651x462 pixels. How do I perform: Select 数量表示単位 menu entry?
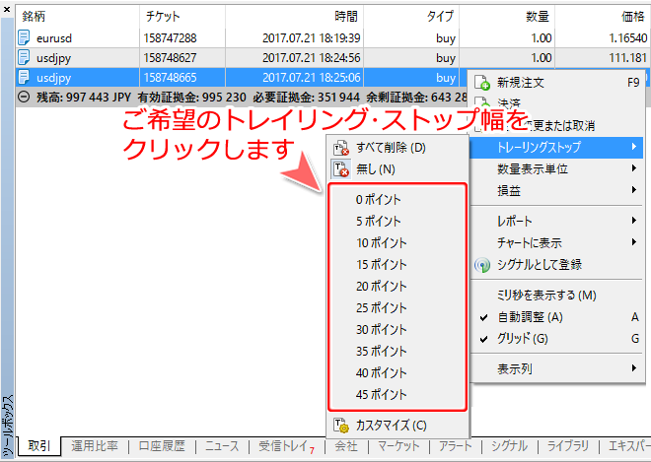(x=556, y=168)
